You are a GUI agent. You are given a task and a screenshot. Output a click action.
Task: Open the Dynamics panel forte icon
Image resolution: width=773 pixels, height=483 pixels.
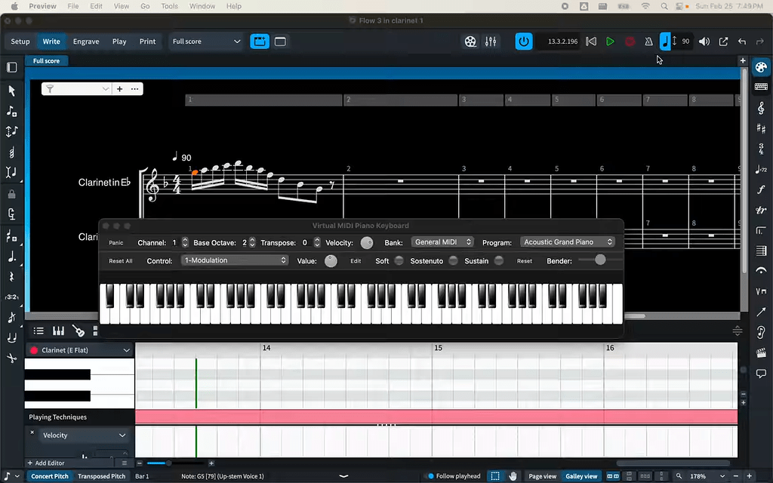[x=761, y=189]
